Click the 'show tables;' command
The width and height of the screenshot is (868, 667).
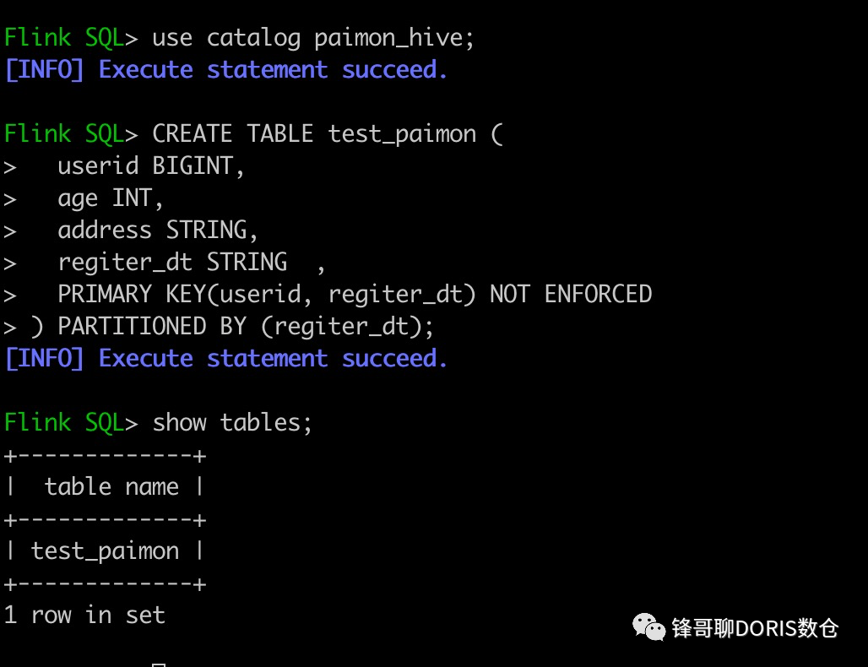click(x=232, y=423)
